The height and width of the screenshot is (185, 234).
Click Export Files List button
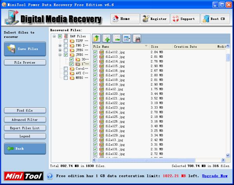(x=25, y=128)
